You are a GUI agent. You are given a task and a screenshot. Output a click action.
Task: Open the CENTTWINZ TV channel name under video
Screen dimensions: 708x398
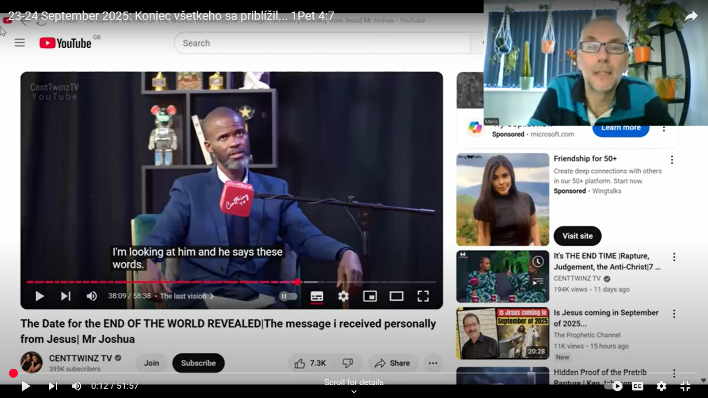click(81, 358)
